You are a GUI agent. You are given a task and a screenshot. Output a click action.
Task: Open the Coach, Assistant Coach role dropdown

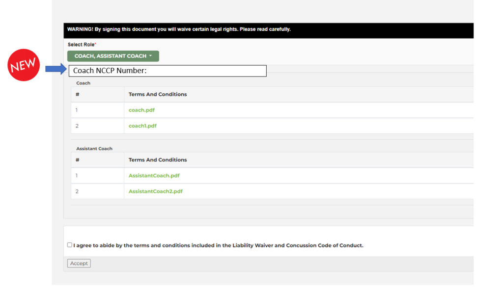point(113,56)
